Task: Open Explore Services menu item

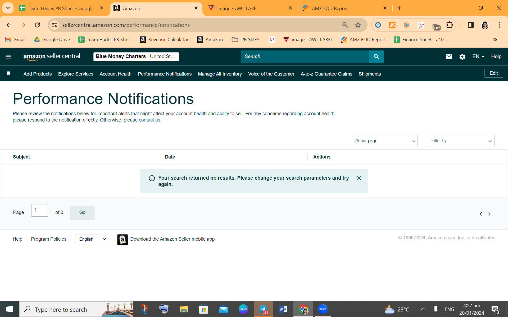Action: click(x=76, y=74)
